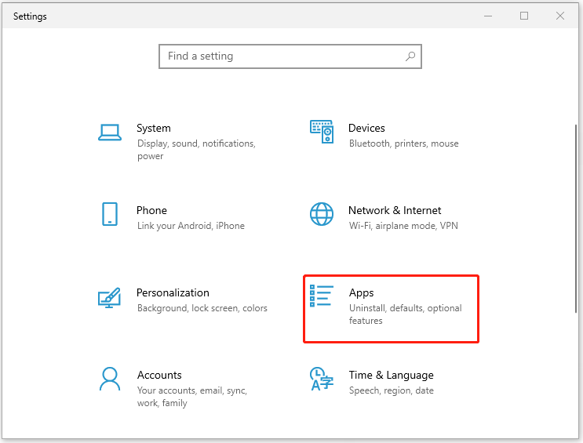
Task: Choose the Personalization heading text
Action: (173, 292)
